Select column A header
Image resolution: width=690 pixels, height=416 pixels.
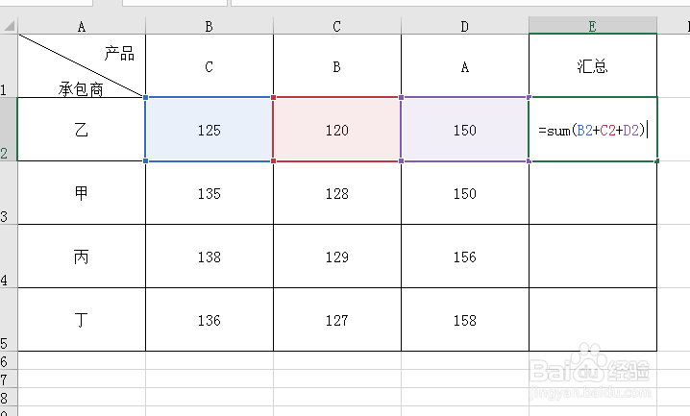[81, 26]
